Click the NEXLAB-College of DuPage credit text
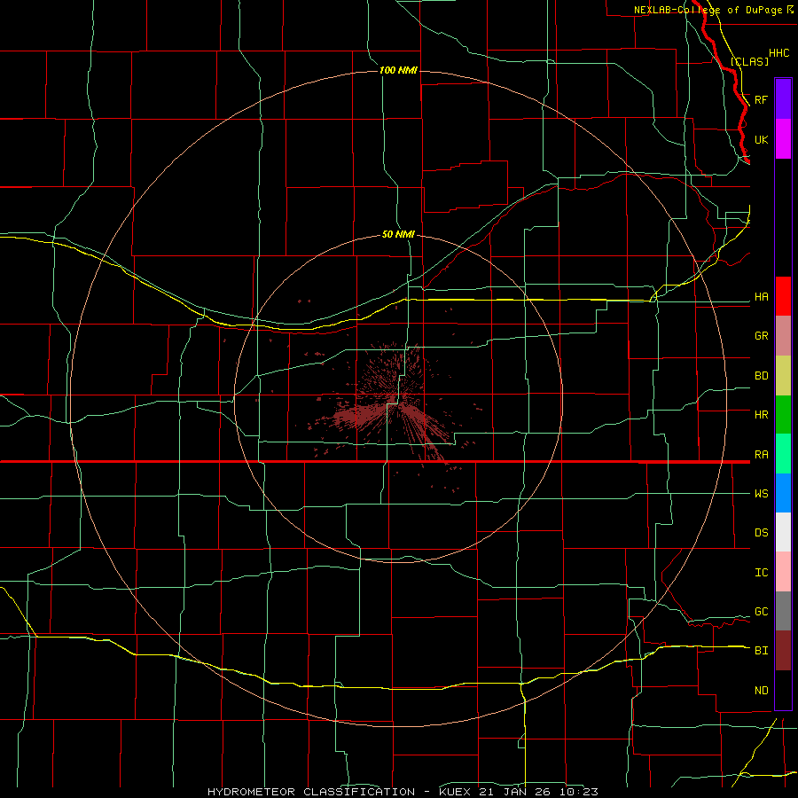The height and width of the screenshot is (798, 798). [708, 10]
